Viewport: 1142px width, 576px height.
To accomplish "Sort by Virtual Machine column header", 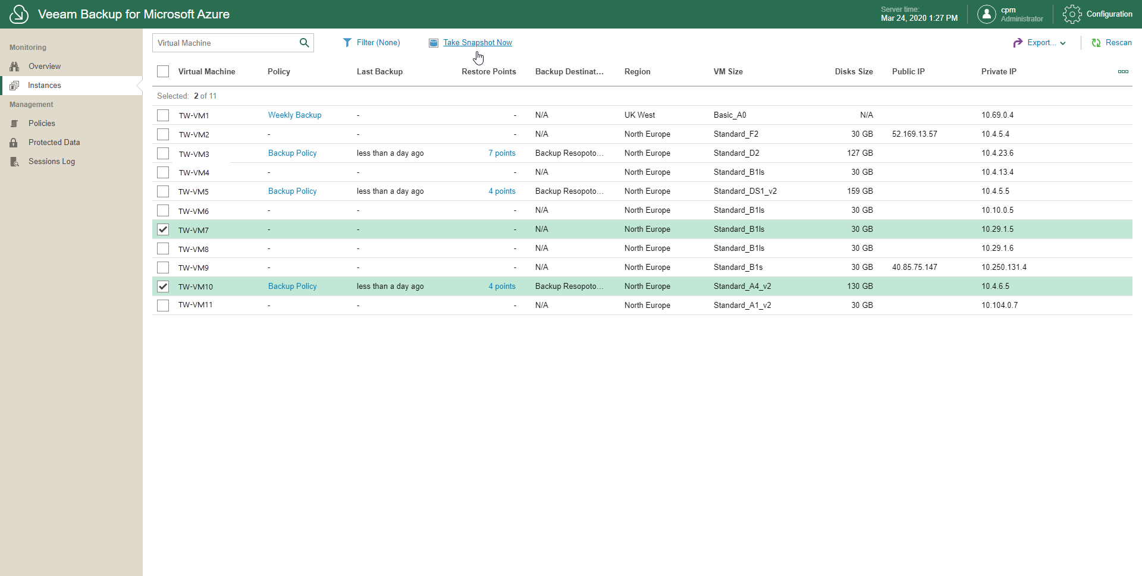I will coord(206,71).
